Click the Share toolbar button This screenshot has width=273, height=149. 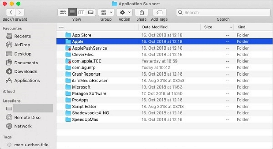click(x=142, y=12)
